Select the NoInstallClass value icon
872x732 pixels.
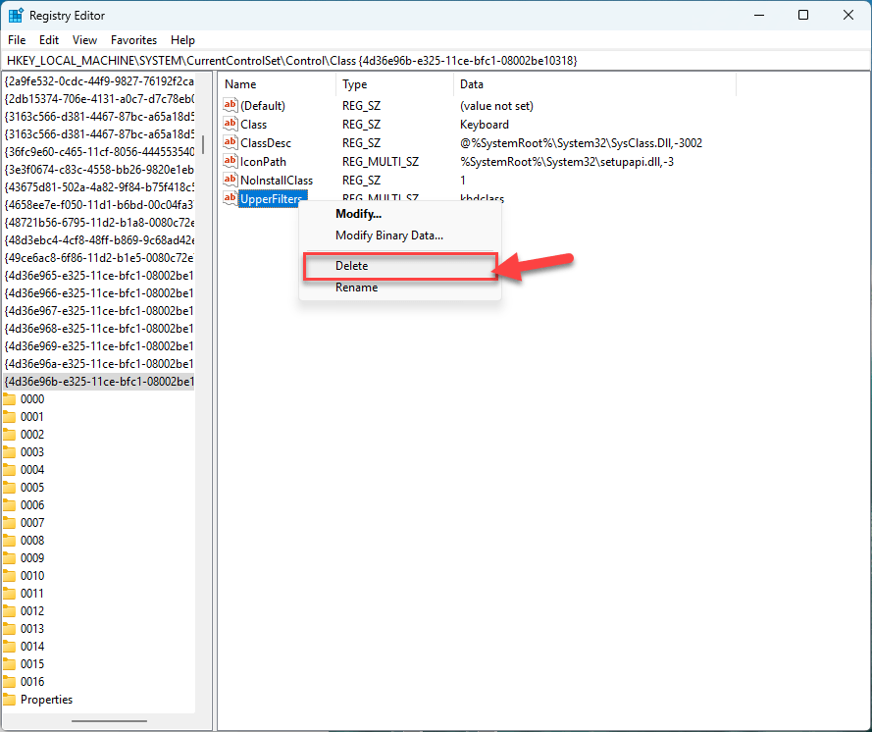pyautogui.click(x=231, y=181)
